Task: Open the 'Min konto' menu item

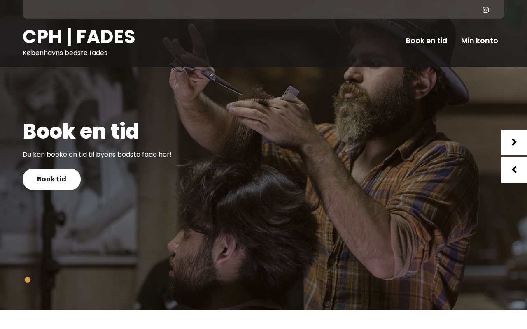Action: (480, 41)
